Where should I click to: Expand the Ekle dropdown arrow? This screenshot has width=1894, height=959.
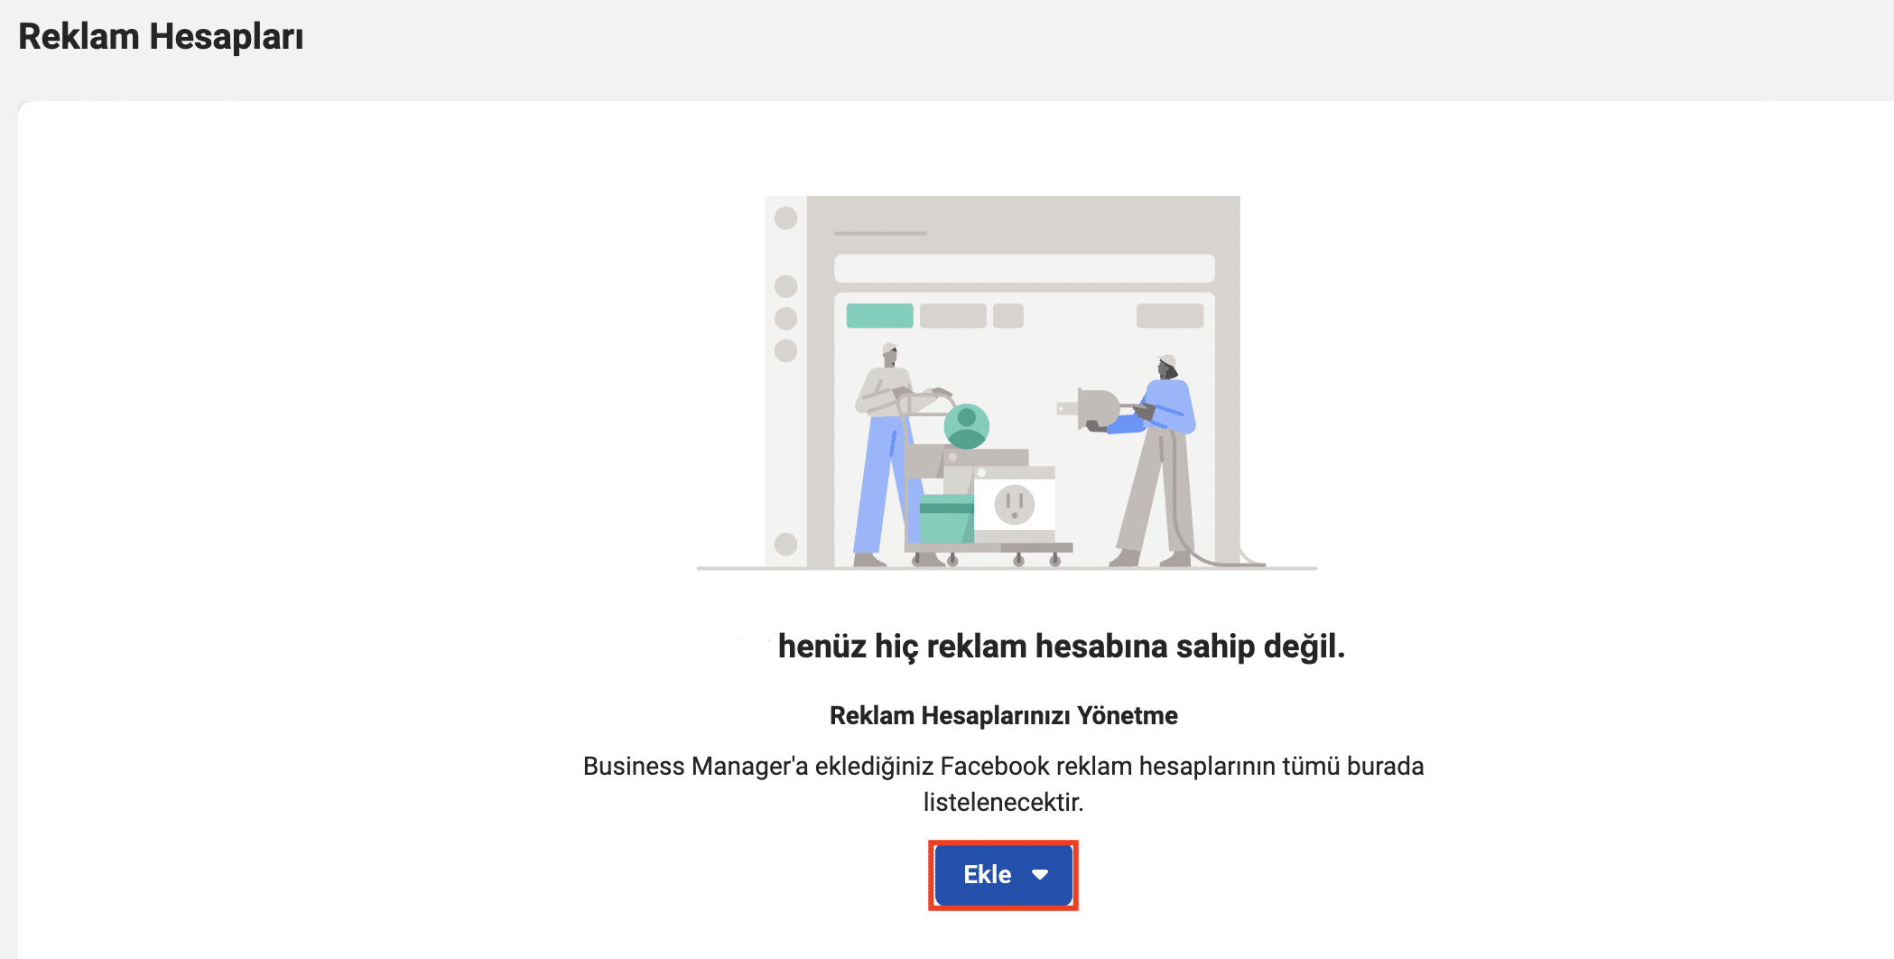click(x=1040, y=874)
